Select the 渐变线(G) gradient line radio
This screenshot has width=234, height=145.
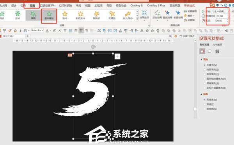[x=205, y=109]
